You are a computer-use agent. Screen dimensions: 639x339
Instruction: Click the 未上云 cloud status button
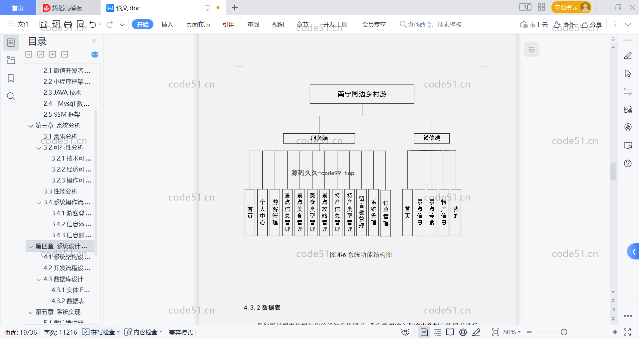[534, 25]
